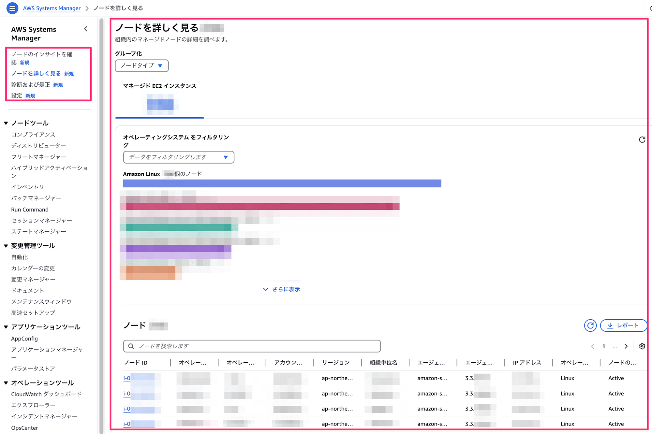
Task: Refresh the ノード table with circular icon
Action: [x=590, y=325]
